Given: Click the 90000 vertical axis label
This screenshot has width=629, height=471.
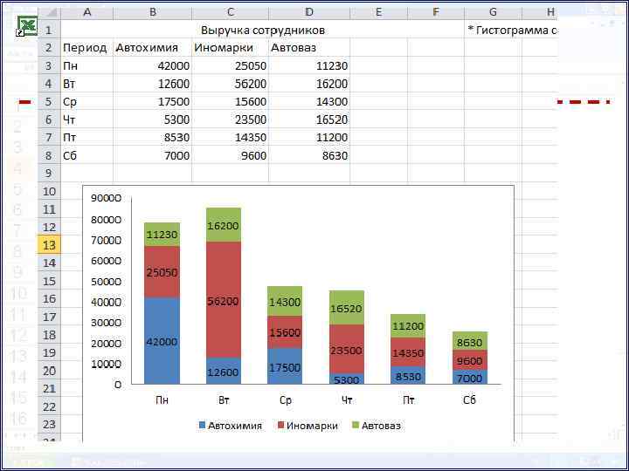Looking at the screenshot, I should (107, 199).
